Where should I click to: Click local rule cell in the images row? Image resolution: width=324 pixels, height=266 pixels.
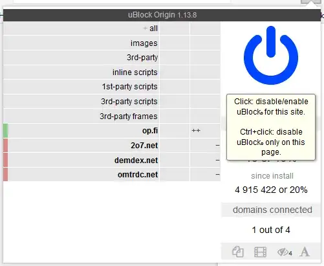pos(205,43)
